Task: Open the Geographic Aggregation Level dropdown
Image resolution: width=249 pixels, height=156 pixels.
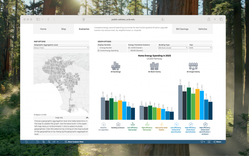Action: [61, 48]
